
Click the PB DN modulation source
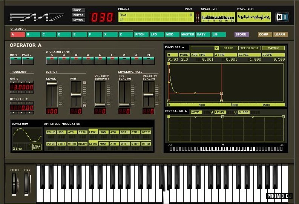point(51,144)
